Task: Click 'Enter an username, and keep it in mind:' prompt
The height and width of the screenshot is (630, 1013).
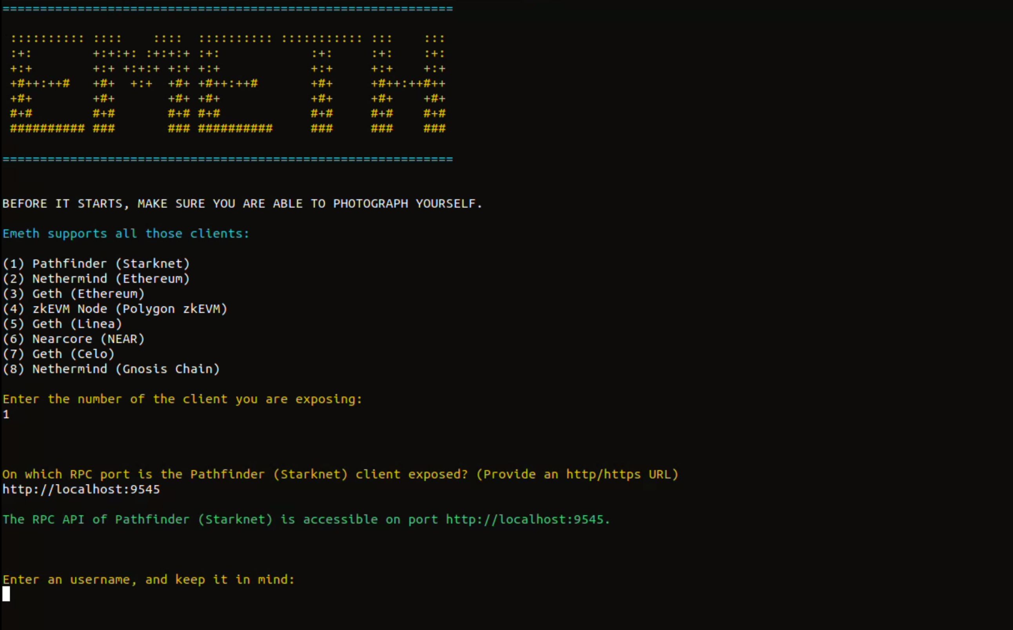Action: point(149,579)
